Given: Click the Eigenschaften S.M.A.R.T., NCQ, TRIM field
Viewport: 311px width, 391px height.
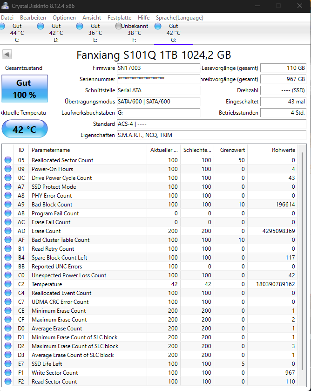Looking at the screenshot, I should (x=211, y=135).
